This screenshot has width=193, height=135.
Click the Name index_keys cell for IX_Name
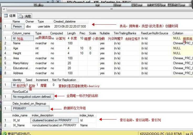(87, 125)
